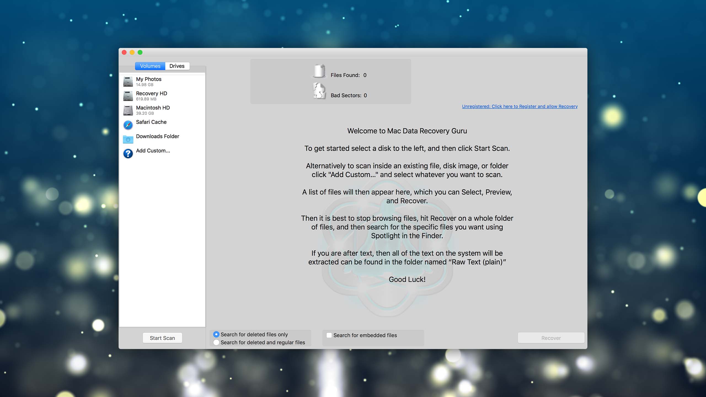The width and height of the screenshot is (706, 397).
Task: Close the window with the red button
Action: pos(124,52)
